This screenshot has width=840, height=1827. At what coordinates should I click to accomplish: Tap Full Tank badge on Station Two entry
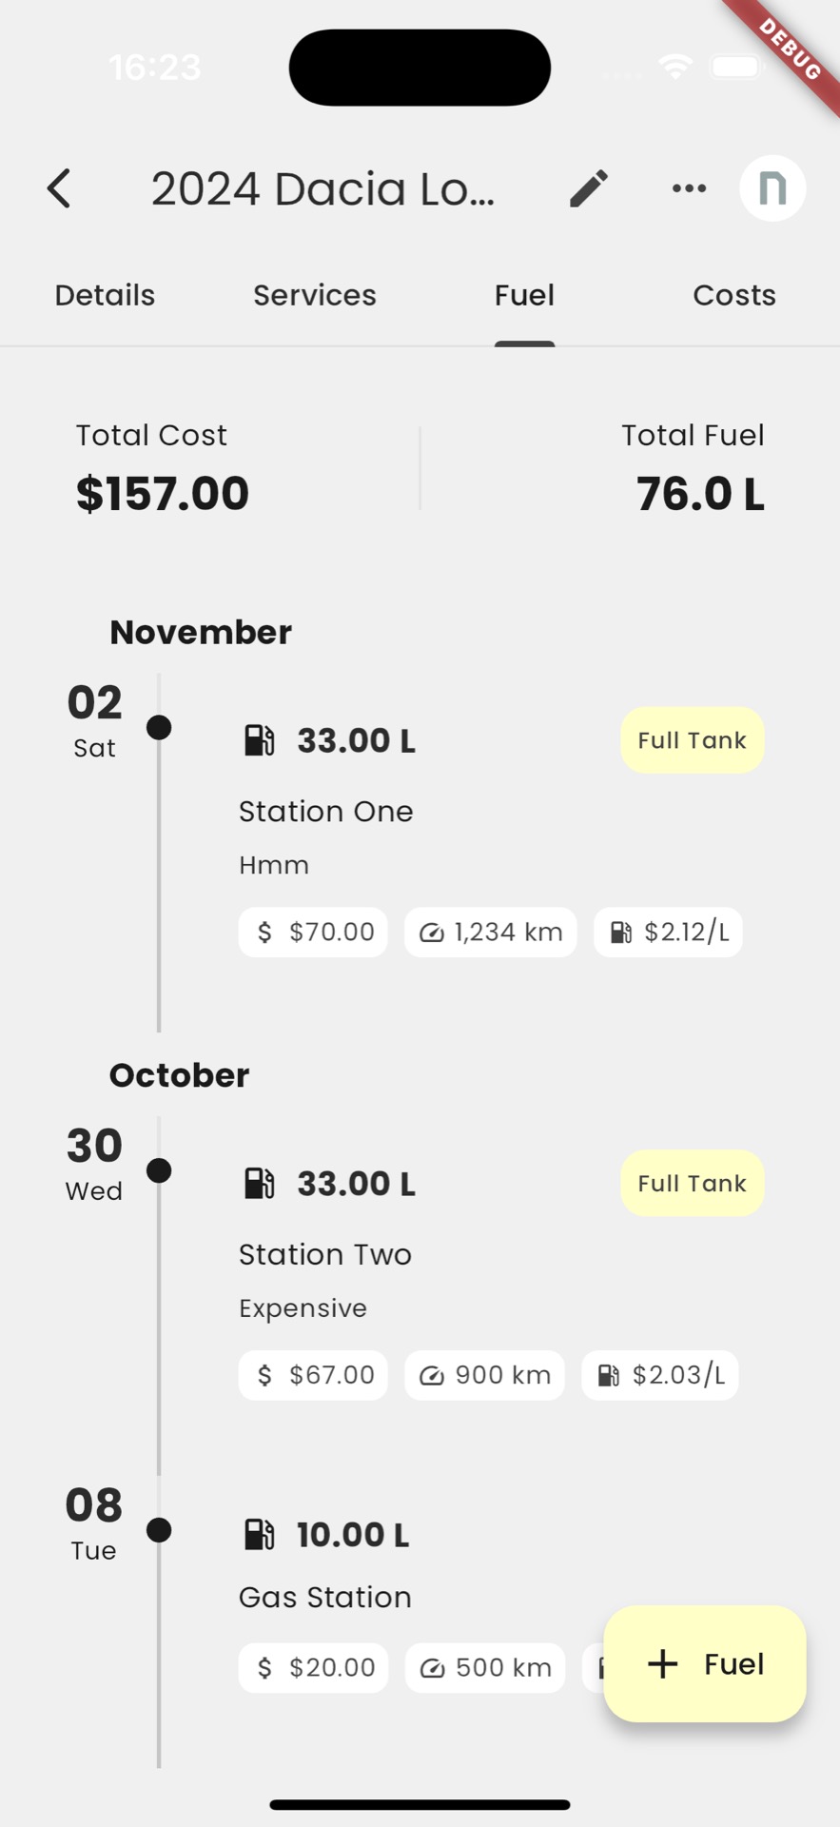[692, 1184]
